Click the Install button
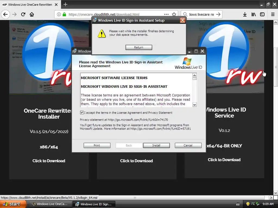 point(156,145)
